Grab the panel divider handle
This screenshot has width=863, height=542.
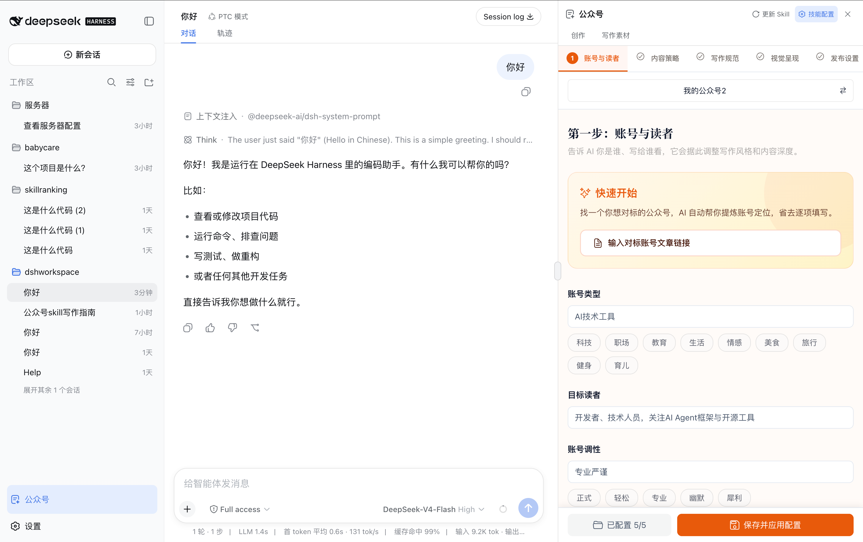pos(557,271)
